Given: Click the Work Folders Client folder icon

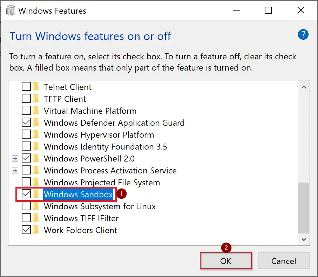Looking at the screenshot, I should [x=36, y=230].
